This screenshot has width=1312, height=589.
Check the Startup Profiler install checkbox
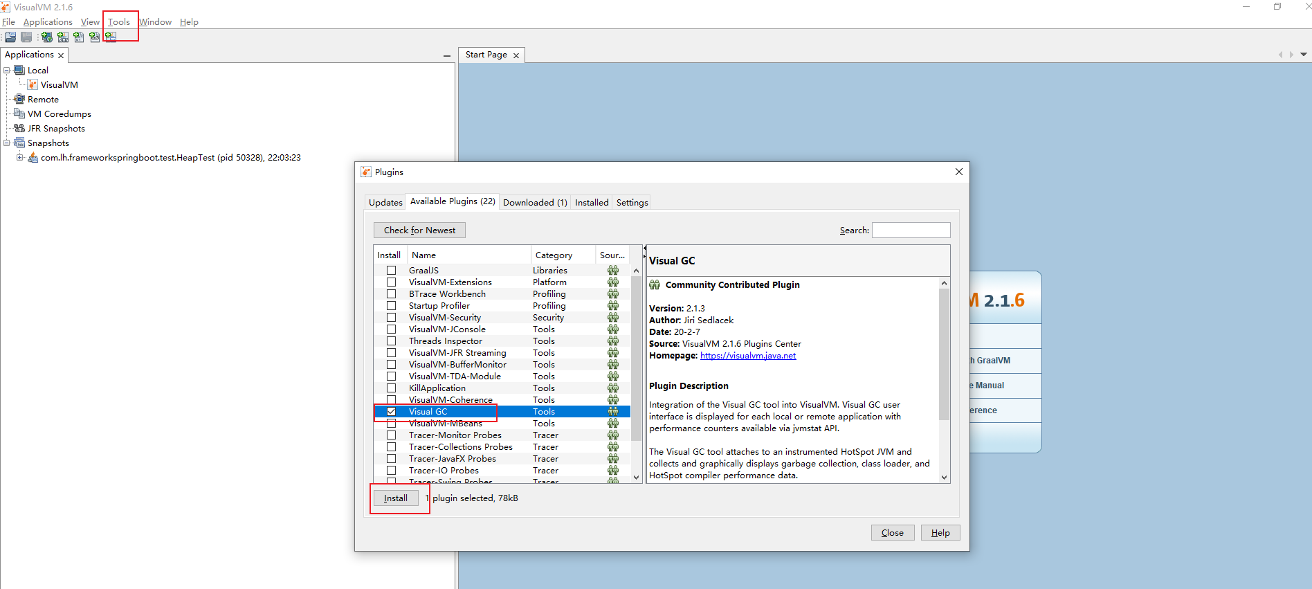[392, 306]
